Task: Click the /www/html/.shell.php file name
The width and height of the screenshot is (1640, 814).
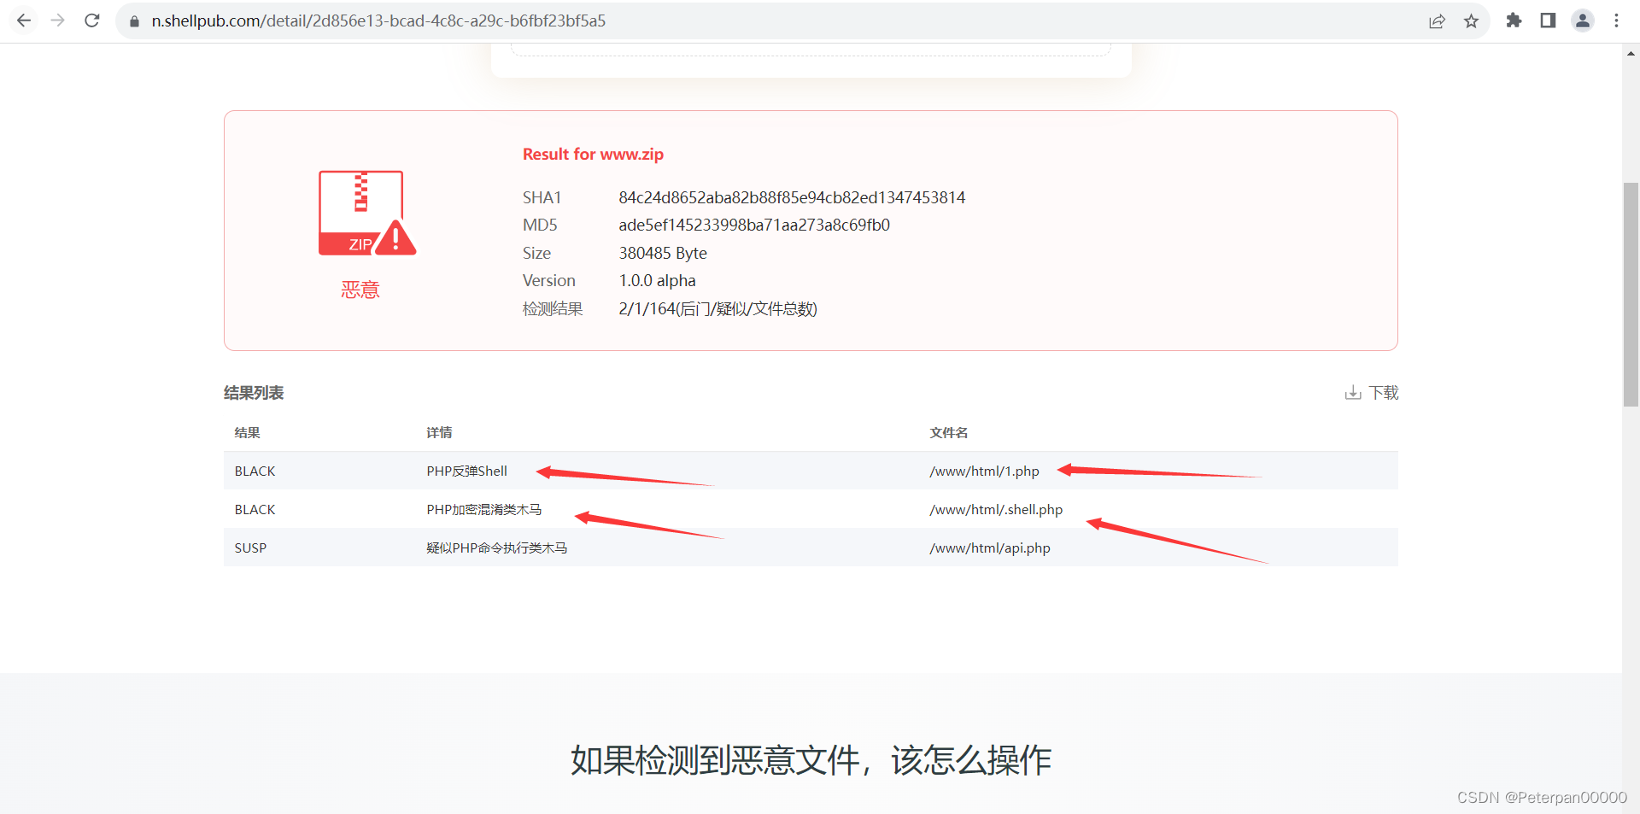Action: [x=996, y=509]
